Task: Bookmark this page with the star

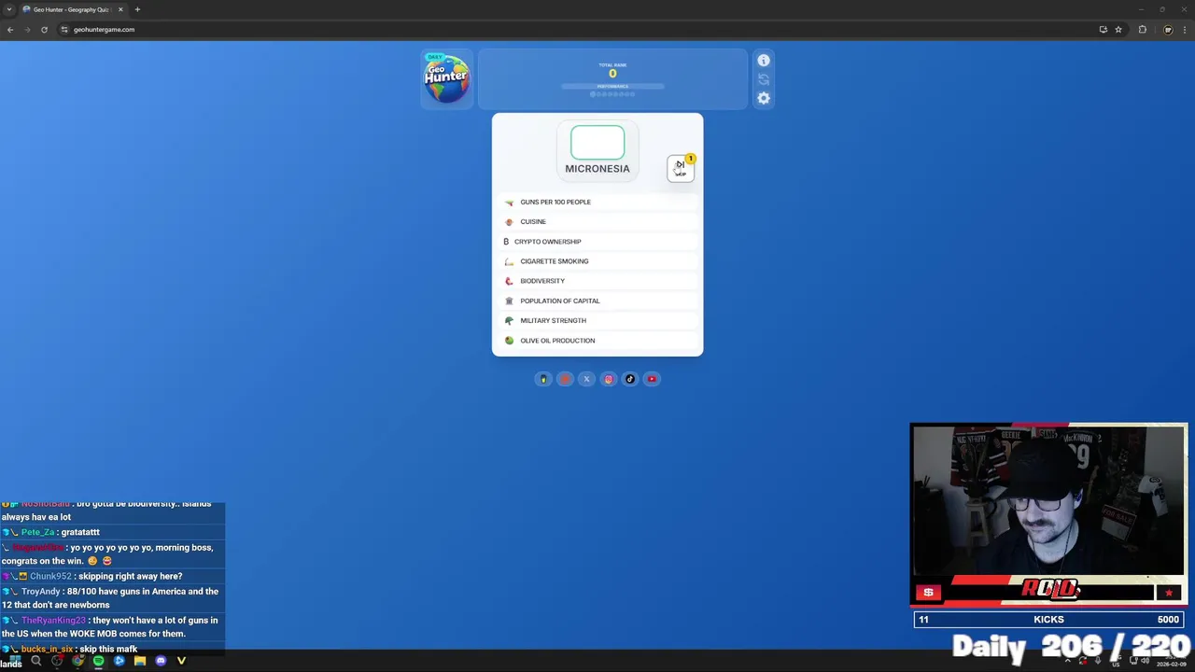Action: [x=1118, y=29]
